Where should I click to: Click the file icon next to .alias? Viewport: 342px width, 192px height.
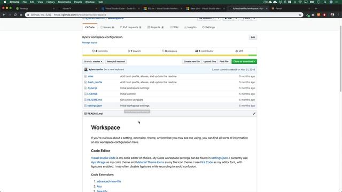point(85,76)
